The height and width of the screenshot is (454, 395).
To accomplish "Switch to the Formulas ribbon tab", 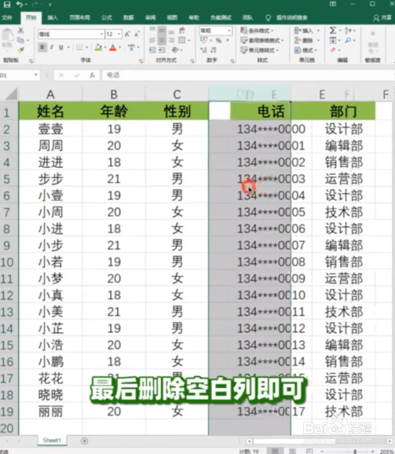I will [107, 17].
